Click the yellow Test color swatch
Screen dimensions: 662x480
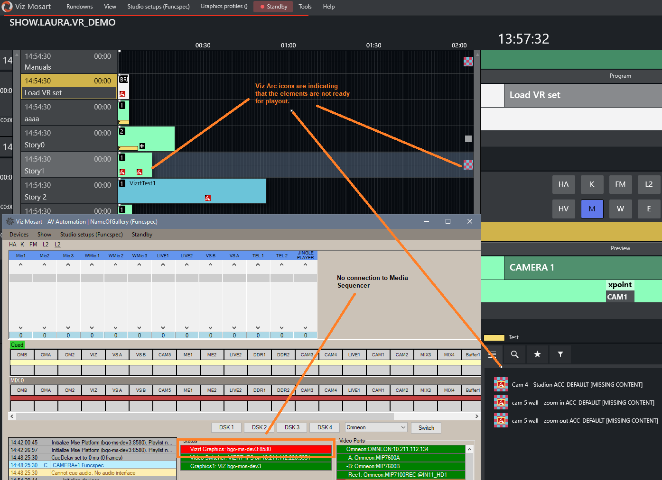494,338
